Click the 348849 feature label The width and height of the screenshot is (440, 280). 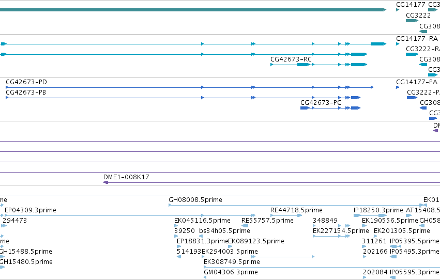325,221
